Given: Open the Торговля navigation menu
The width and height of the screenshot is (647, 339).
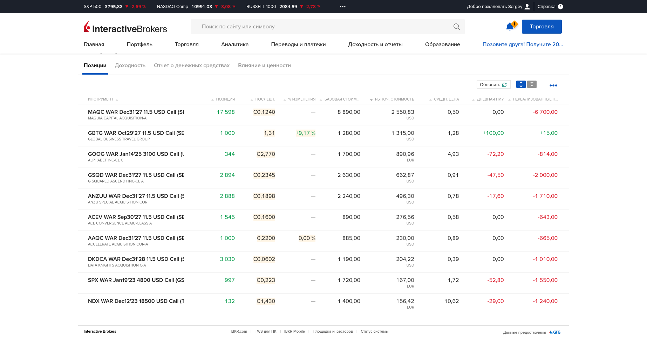Looking at the screenshot, I should tap(187, 44).
